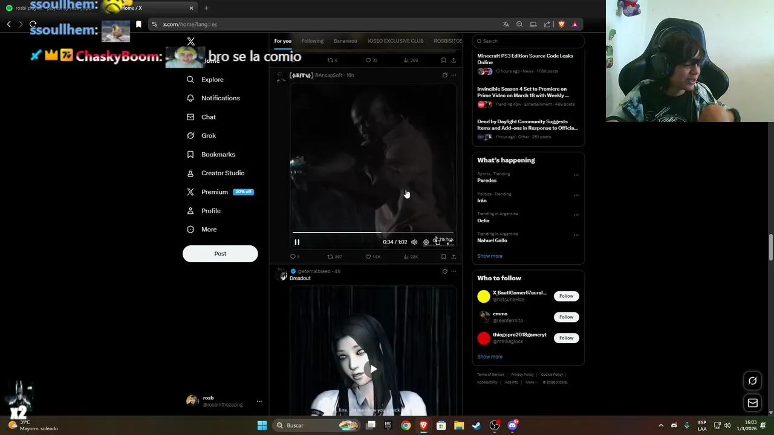Screen dimensions: 774x435
Task: Open the @AncapSoft post's more options
Action: pyautogui.click(x=454, y=76)
